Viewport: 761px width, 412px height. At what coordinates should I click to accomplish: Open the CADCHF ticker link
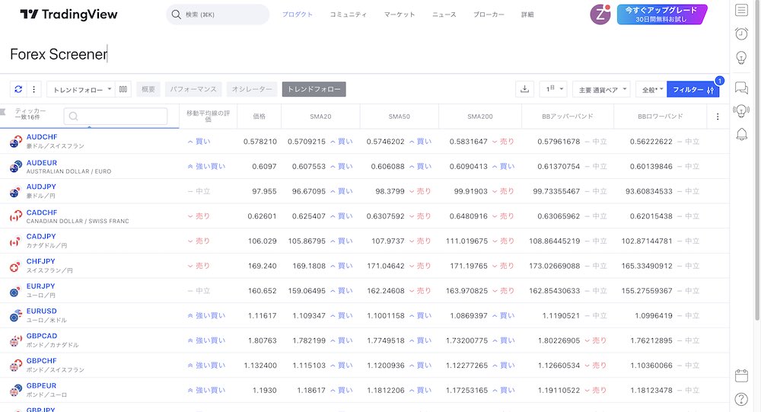click(42, 212)
